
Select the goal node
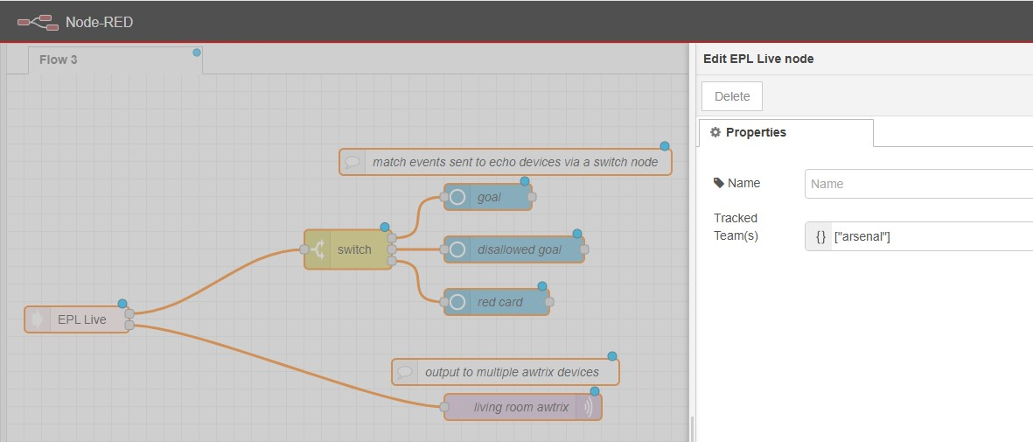[487, 197]
